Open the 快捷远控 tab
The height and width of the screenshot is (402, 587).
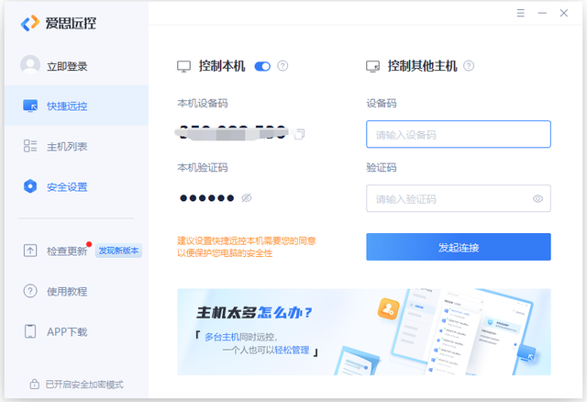(67, 106)
